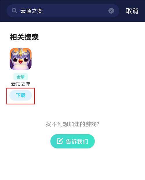This screenshot has height=180, width=145.
Task: Click the 下载 text inside the red box
Action: point(21,96)
